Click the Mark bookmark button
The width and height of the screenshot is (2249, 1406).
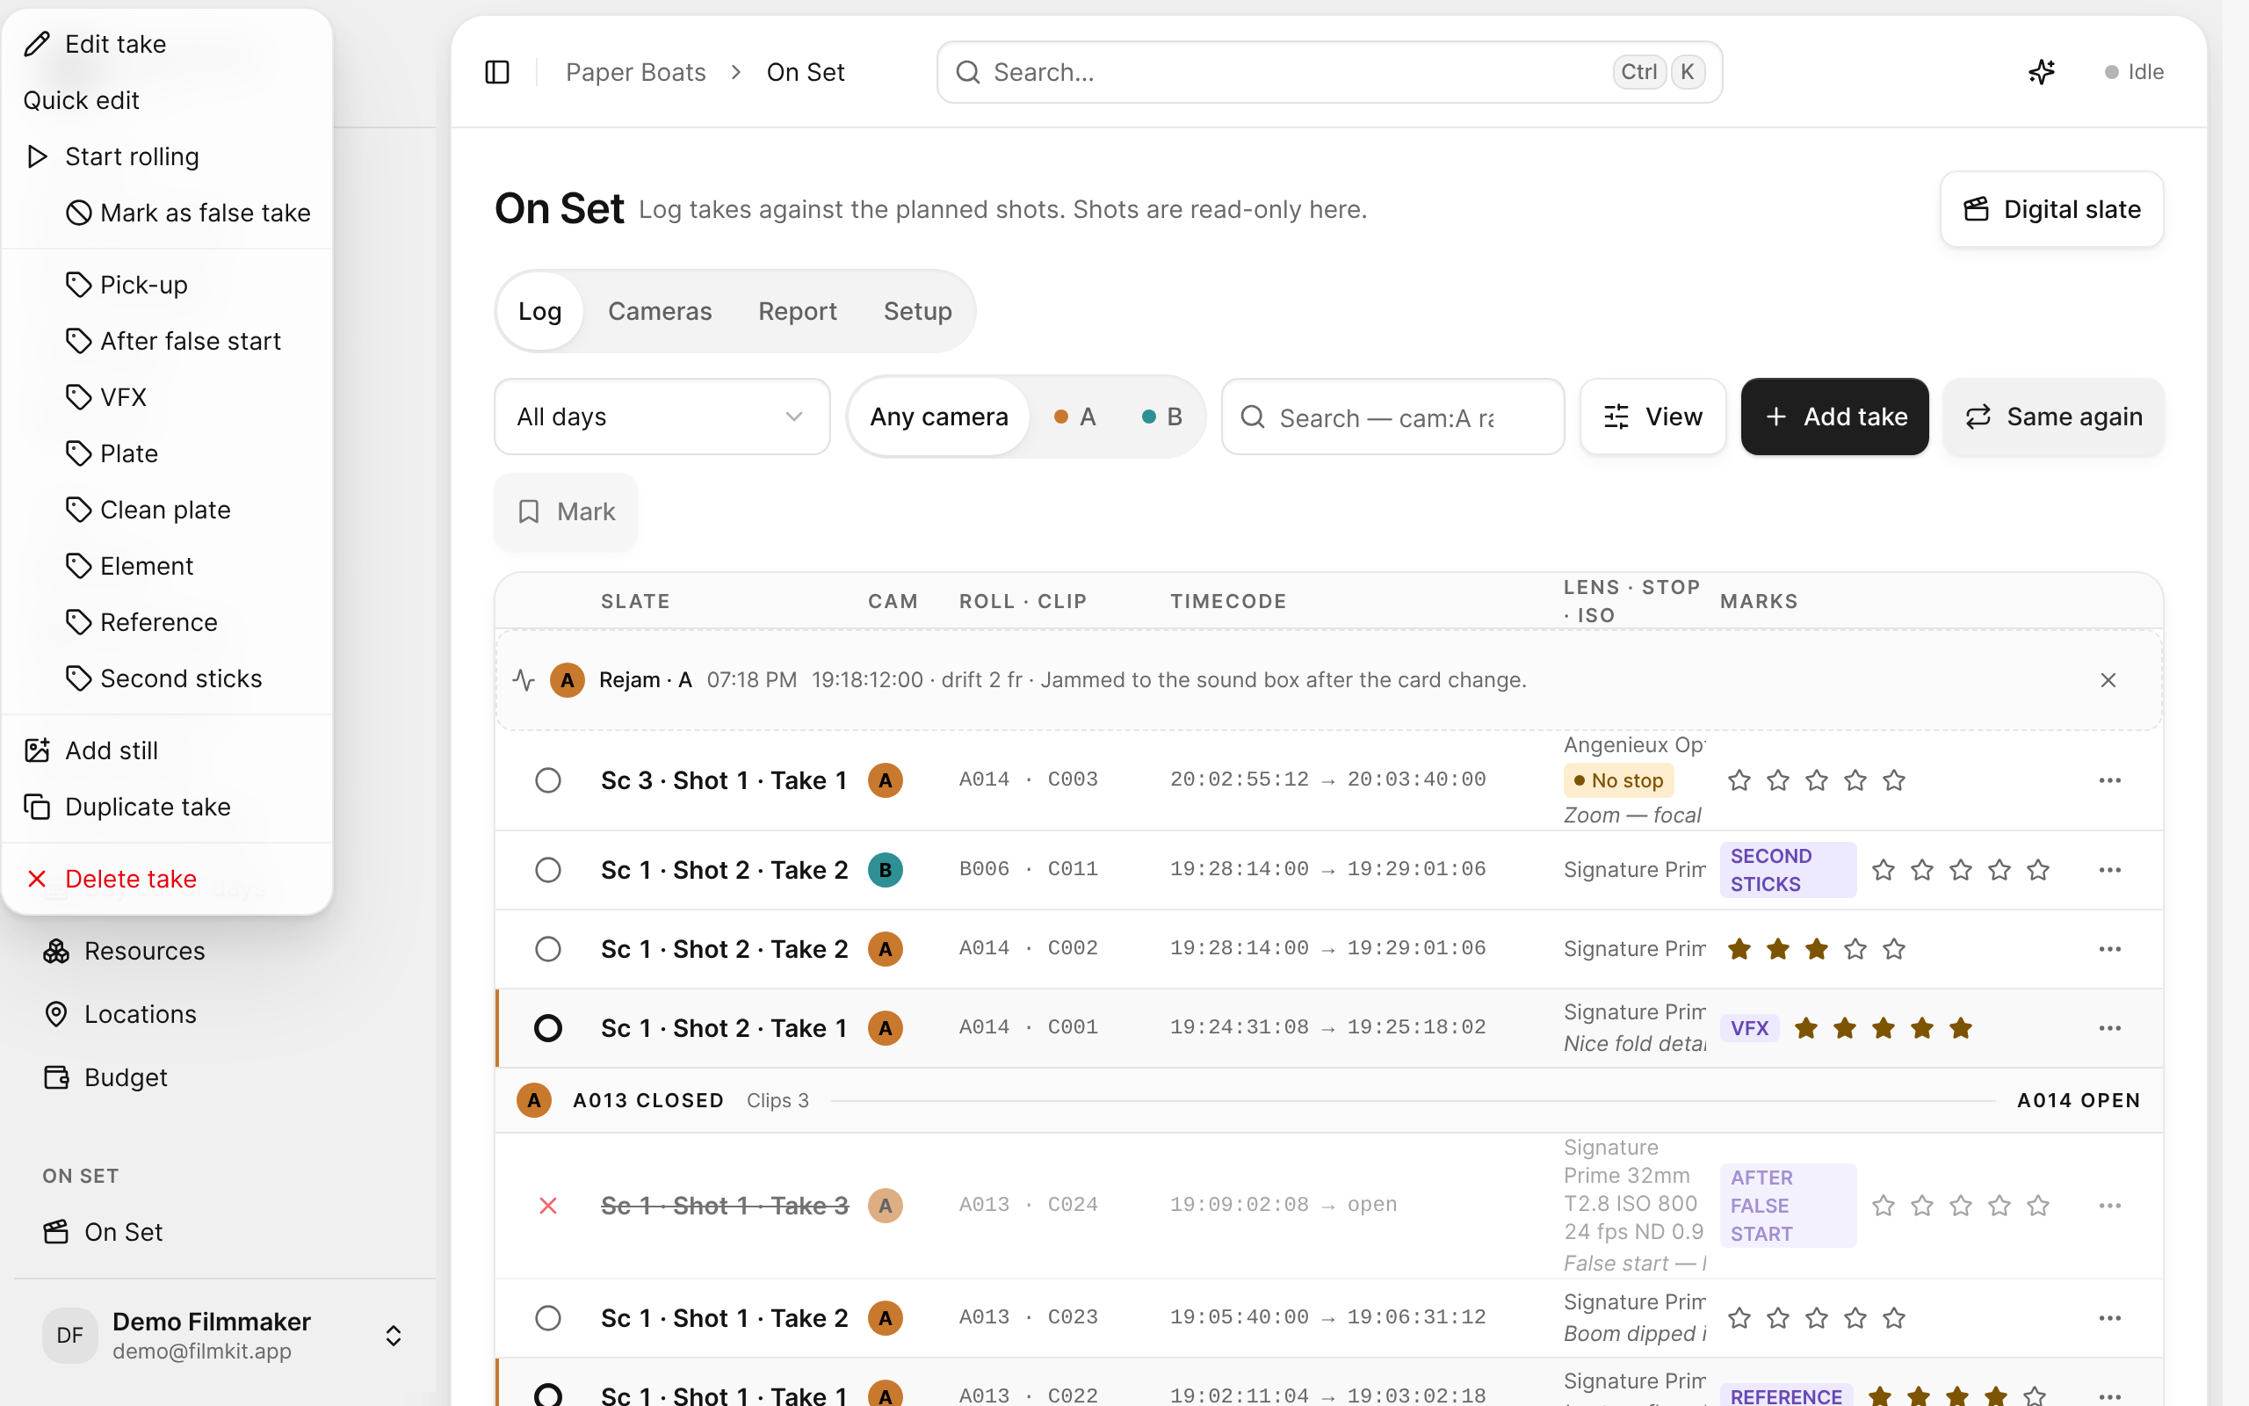tap(566, 511)
